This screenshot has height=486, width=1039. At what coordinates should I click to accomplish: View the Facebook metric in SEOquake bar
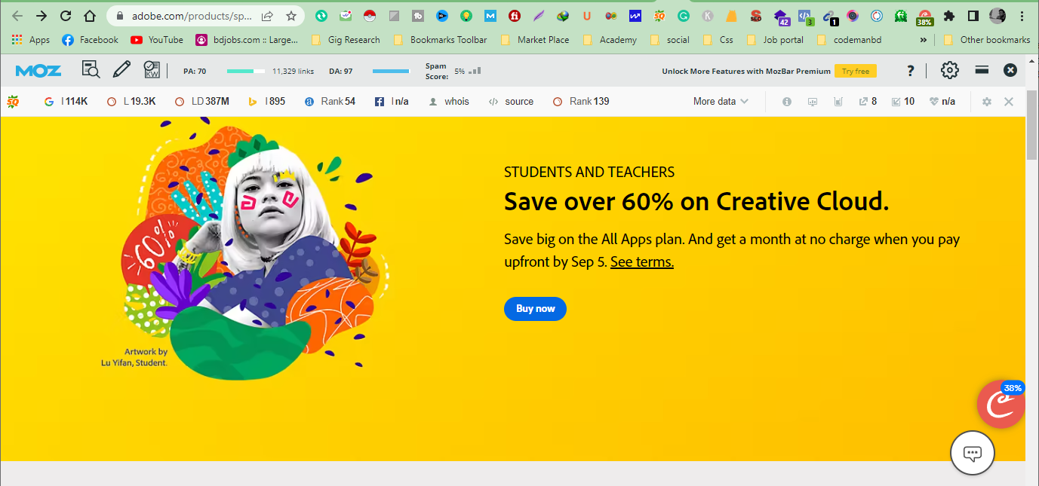coord(391,101)
